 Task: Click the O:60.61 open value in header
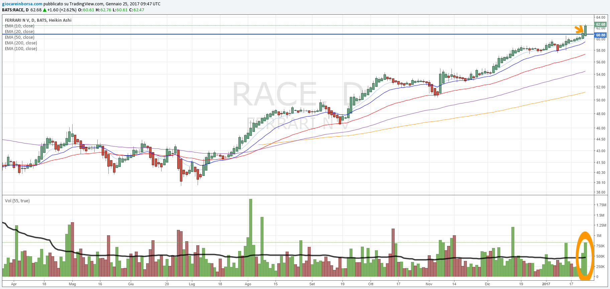[x=86, y=10]
